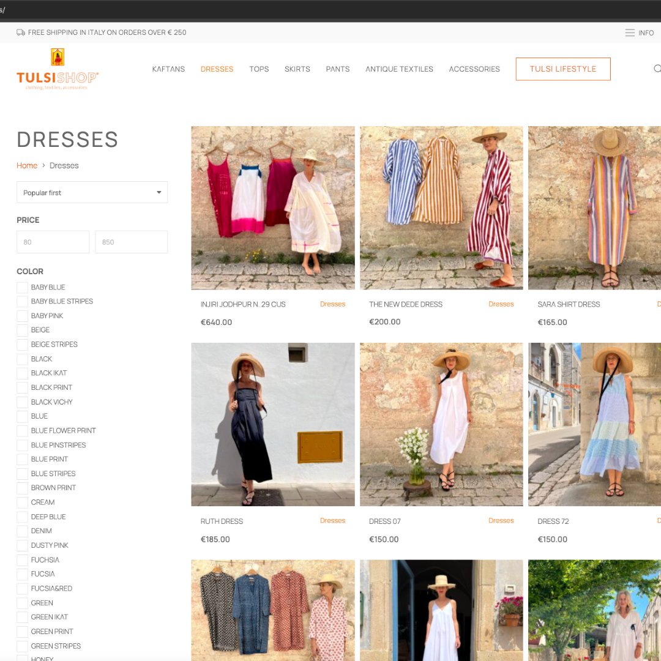Toggle the Green Print filter
Image resolution: width=661 pixels, height=661 pixels.
(23, 632)
